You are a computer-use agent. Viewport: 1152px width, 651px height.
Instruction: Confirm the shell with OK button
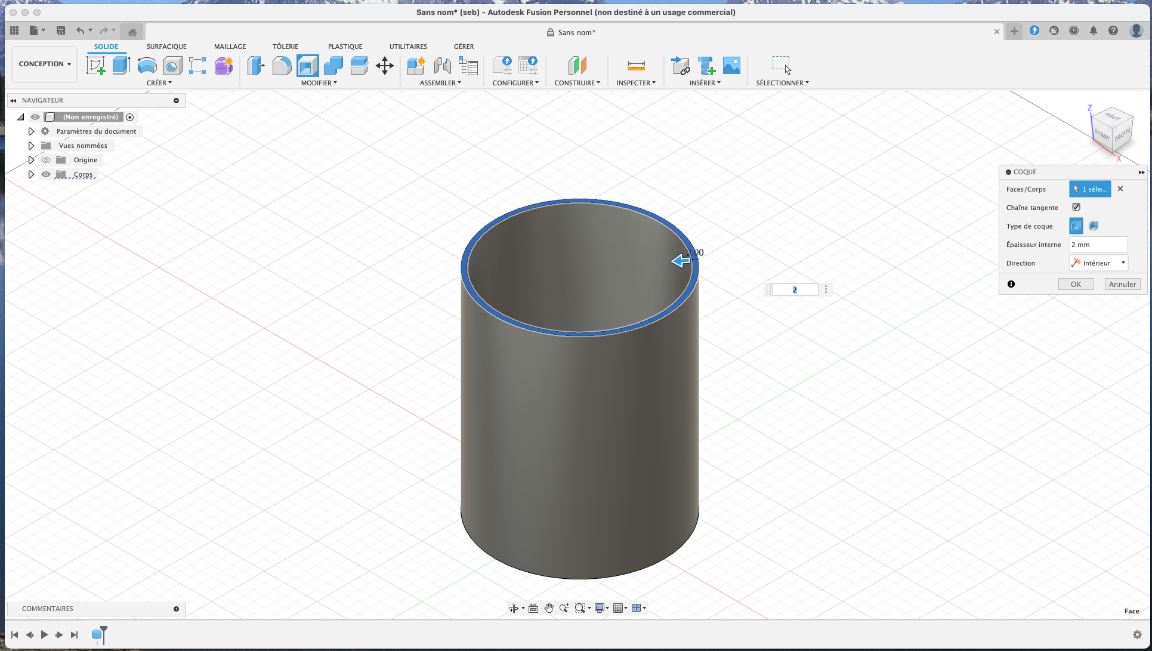(x=1076, y=284)
